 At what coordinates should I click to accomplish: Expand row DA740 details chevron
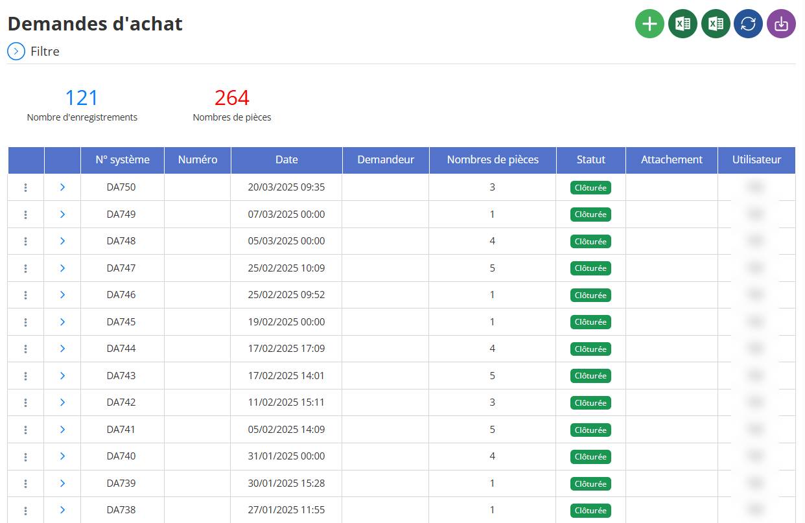click(62, 456)
